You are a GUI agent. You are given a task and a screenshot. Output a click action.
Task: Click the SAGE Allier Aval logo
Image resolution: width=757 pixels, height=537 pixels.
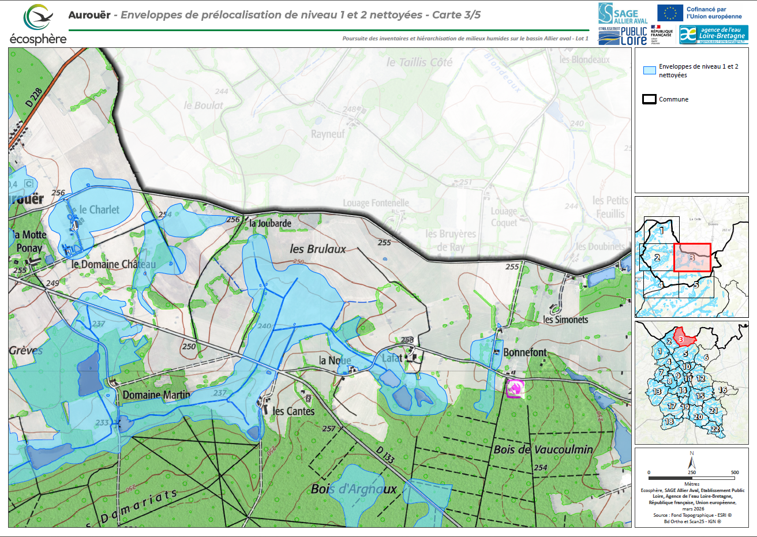point(623,14)
